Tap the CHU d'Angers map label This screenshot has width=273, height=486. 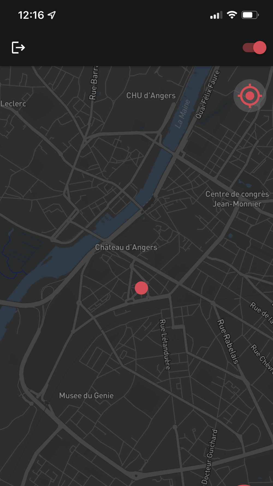click(151, 96)
